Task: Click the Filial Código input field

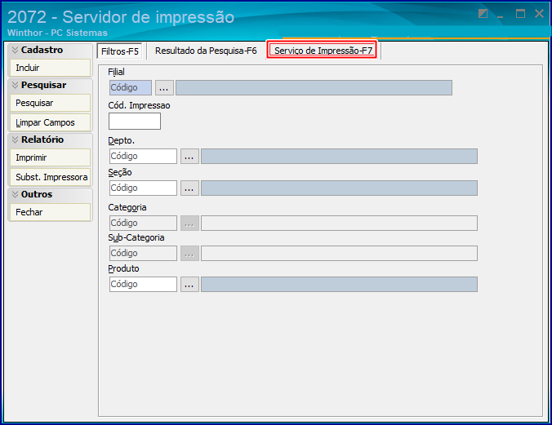Action: [131, 87]
